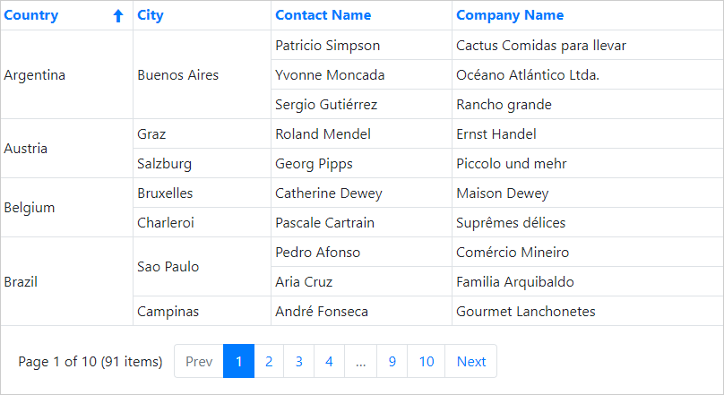Click the Country sort ascending arrow
The width and height of the screenshot is (724, 395).
tap(118, 16)
